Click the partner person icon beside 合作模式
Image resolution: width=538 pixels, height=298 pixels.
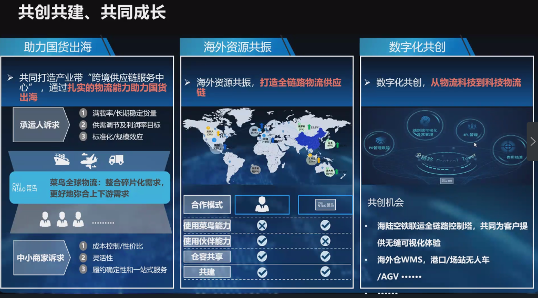pyautogui.click(x=262, y=205)
